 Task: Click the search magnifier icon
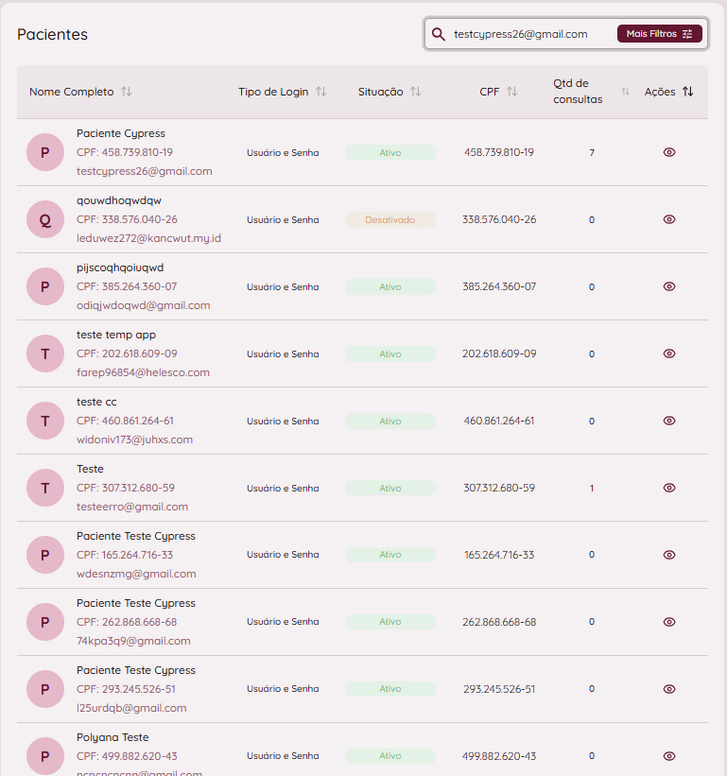point(439,34)
